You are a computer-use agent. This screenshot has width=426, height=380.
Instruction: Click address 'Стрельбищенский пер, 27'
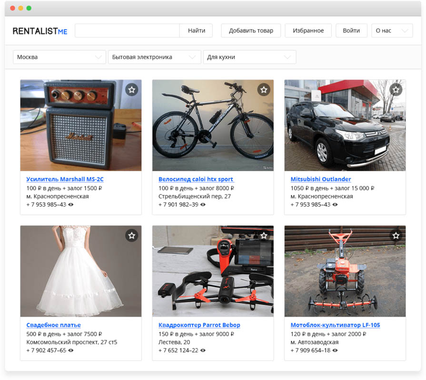click(195, 196)
